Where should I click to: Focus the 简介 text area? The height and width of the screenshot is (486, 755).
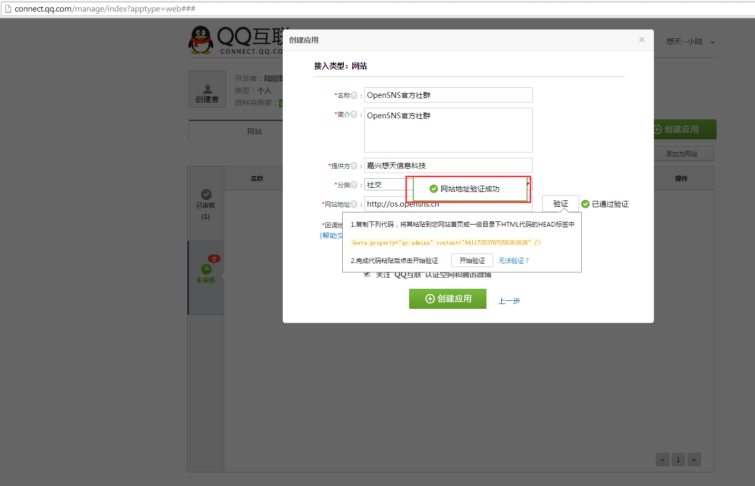pos(448,130)
